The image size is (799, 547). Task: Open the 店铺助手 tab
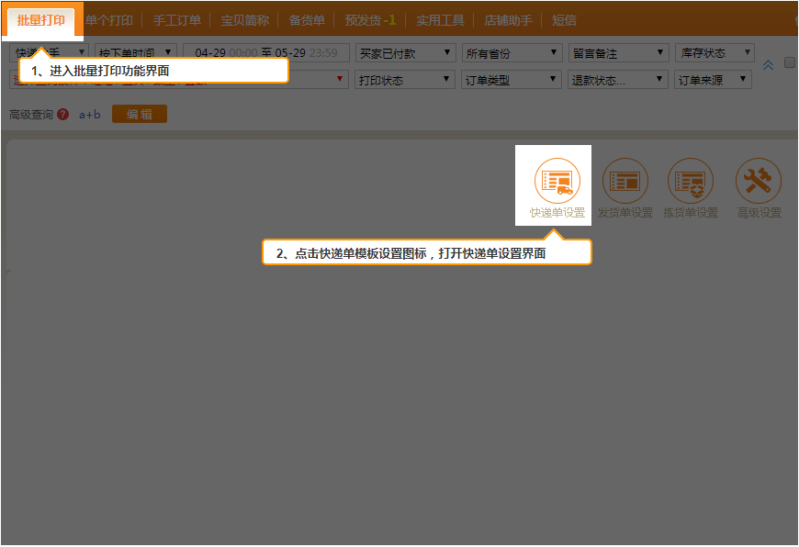(x=508, y=20)
